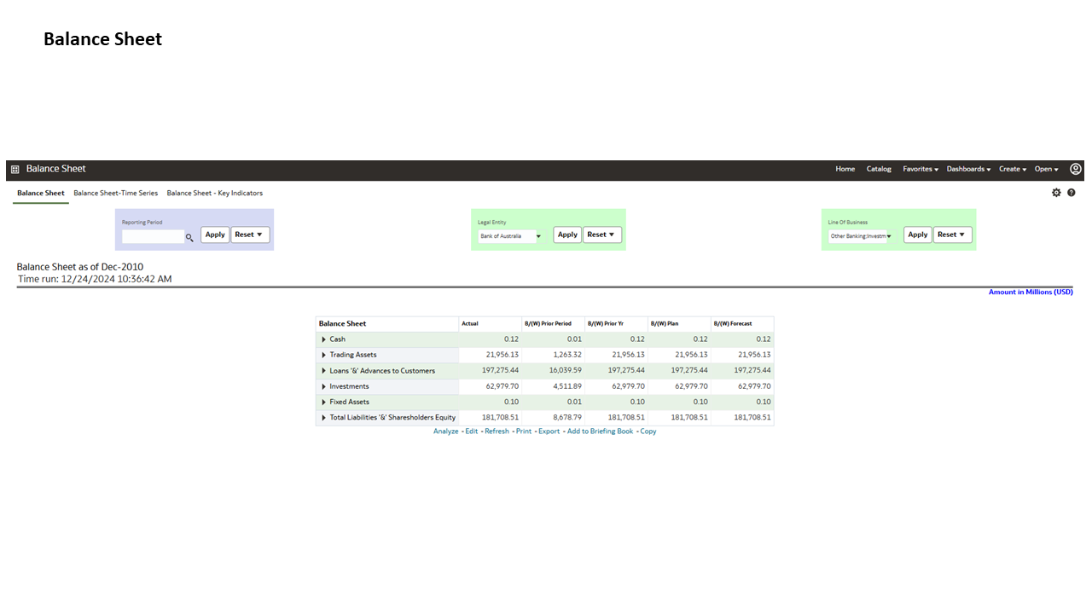Open Reset menu for Line Of Business
The width and height of the screenshot is (1092, 614).
tap(953, 235)
